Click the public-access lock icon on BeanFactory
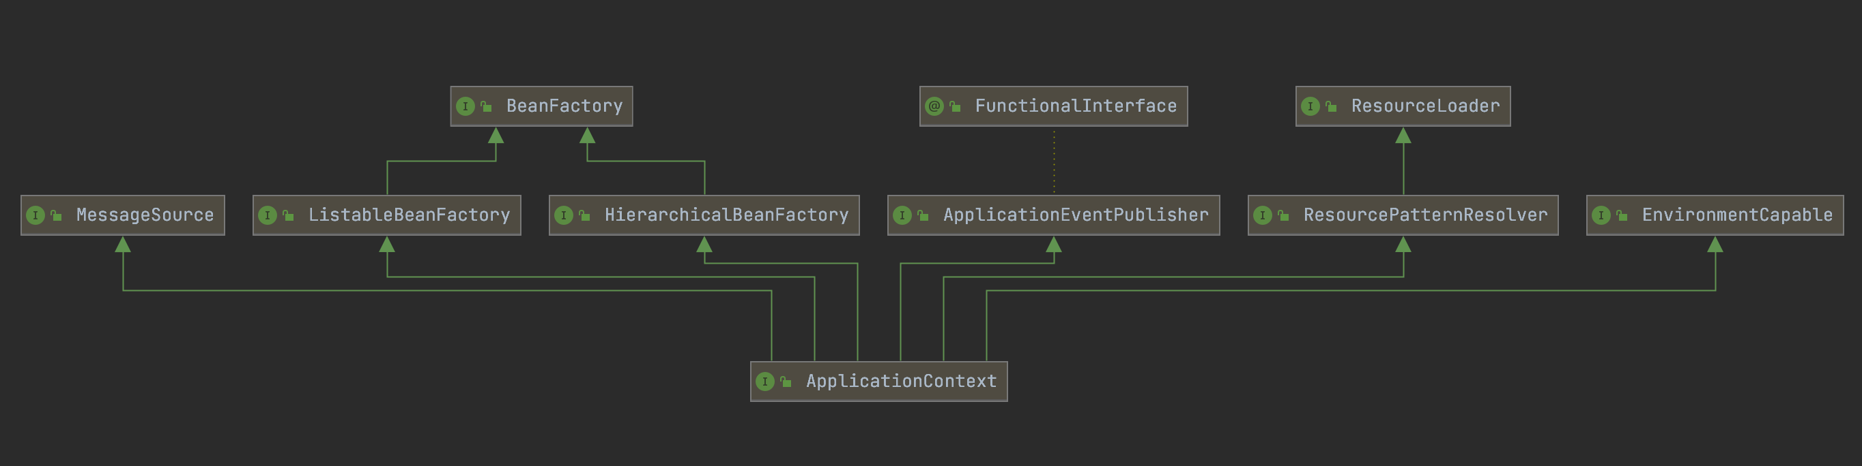 click(x=487, y=107)
